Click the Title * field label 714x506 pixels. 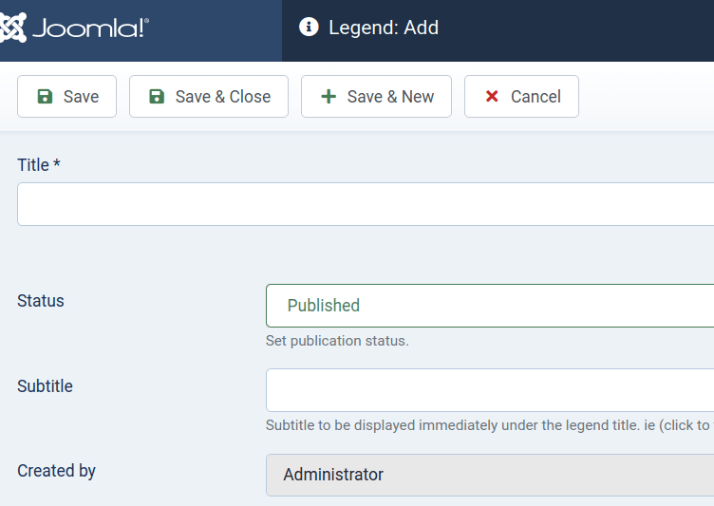tap(39, 165)
